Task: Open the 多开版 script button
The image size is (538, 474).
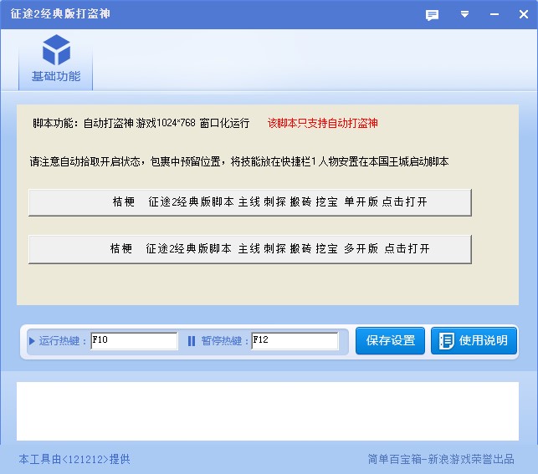Action: click(250, 249)
